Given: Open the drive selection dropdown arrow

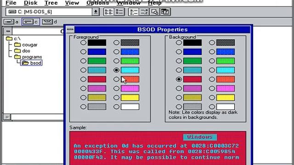Looking at the screenshot, I should pyautogui.click(x=96, y=12).
